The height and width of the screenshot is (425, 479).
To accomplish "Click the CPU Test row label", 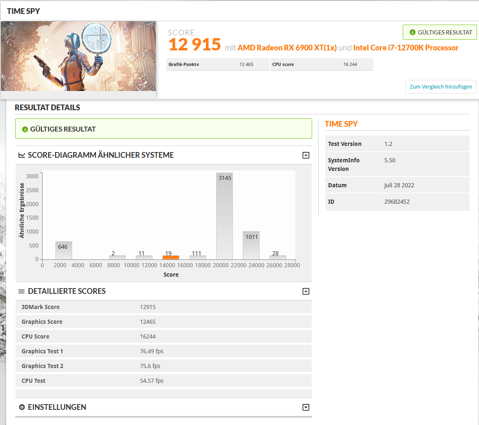I will coord(33,381).
